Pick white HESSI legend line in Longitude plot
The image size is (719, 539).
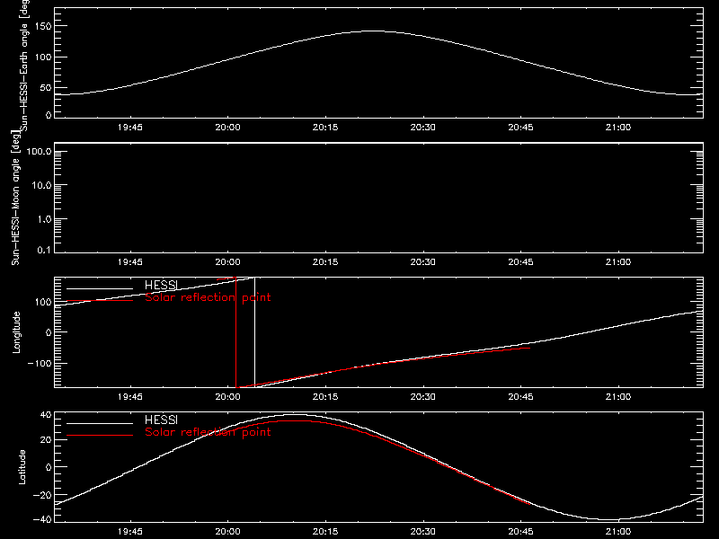click(x=100, y=288)
